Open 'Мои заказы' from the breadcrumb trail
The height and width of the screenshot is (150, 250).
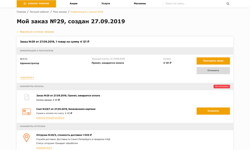(60, 11)
